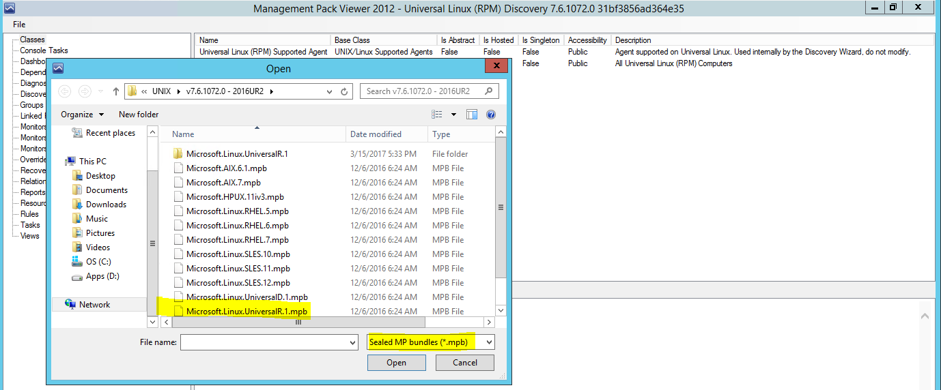Click the Open button
941x390 pixels.
coord(396,363)
